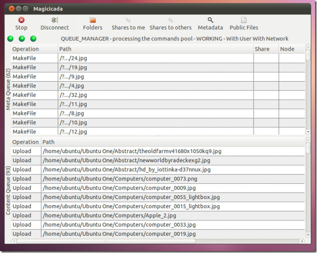This screenshot has width=317, height=253.
Task: Close the Magicicada window
Action: [12, 9]
